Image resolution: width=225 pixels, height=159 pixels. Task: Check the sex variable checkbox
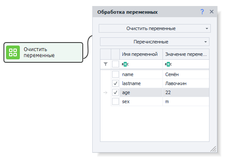pos(116,101)
